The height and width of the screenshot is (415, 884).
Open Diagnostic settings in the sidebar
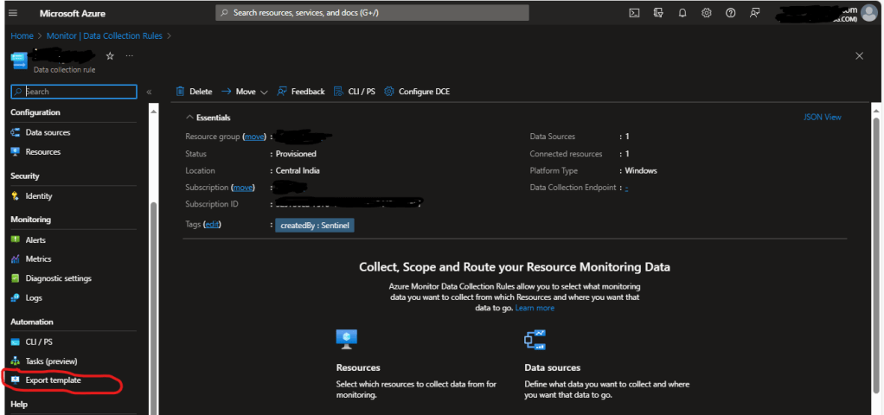[x=58, y=278]
